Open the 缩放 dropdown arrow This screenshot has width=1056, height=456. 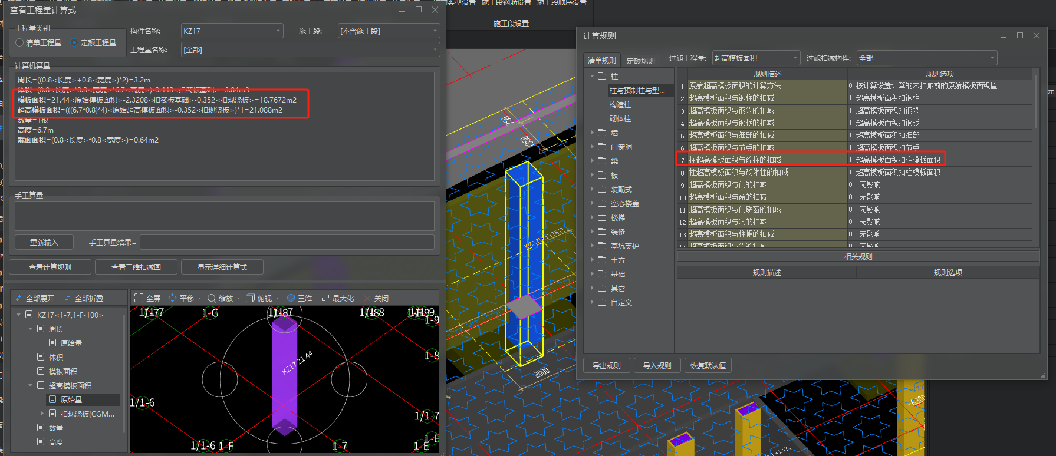click(x=238, y=298)
